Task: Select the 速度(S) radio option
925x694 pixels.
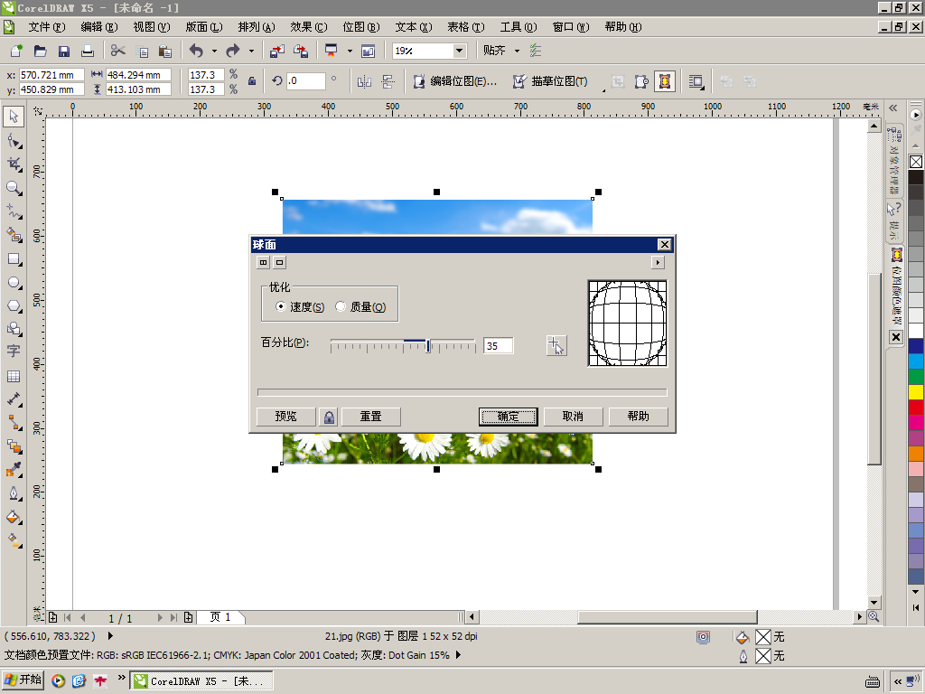Action: [300, 307]
